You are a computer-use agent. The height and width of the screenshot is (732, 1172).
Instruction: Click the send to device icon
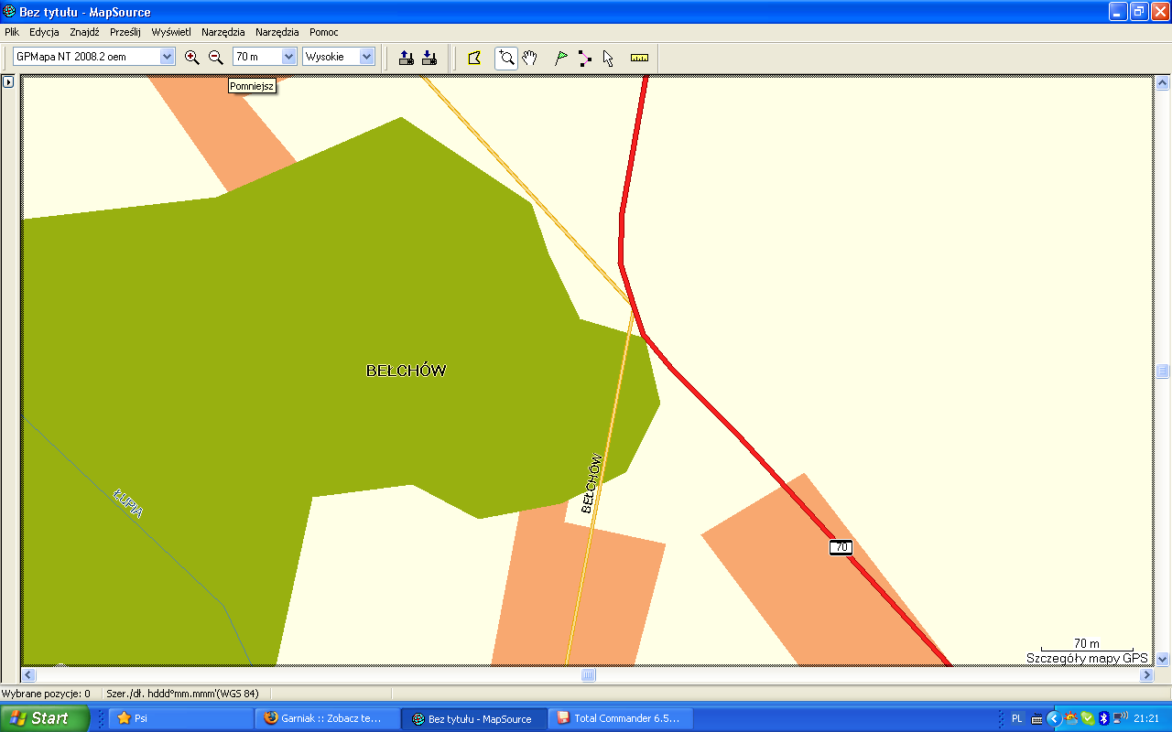(x=407, y=58)
